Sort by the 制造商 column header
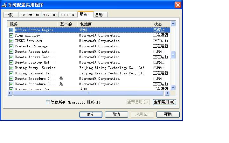 [114, 24]
